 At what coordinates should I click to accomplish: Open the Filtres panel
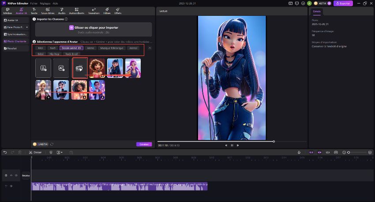[106, 11]
